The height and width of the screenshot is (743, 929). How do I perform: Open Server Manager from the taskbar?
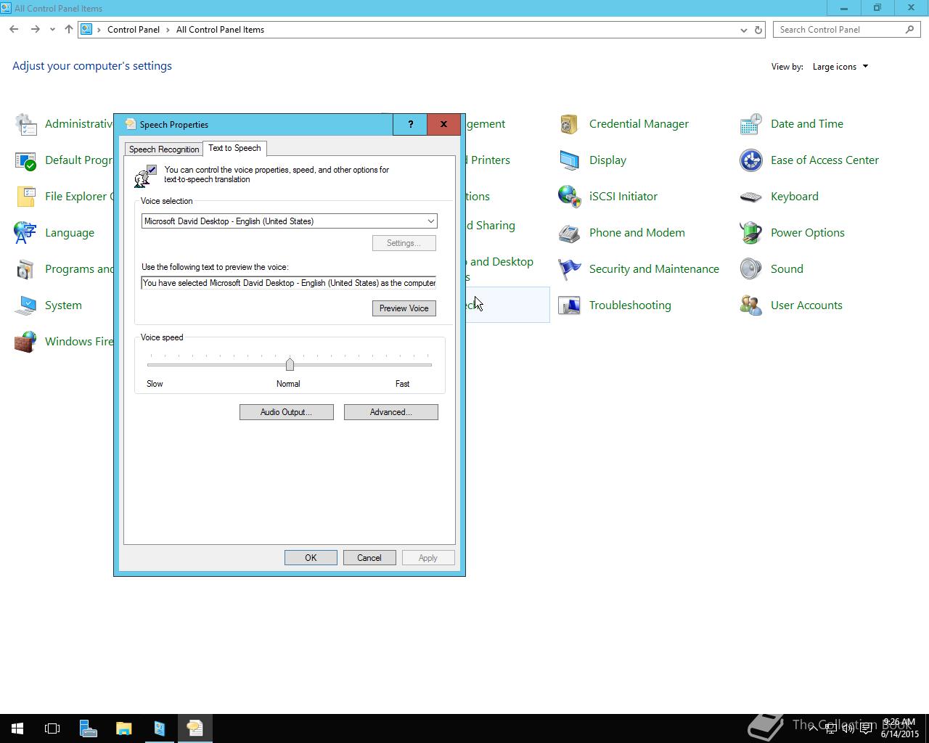[x=88, y=728]
